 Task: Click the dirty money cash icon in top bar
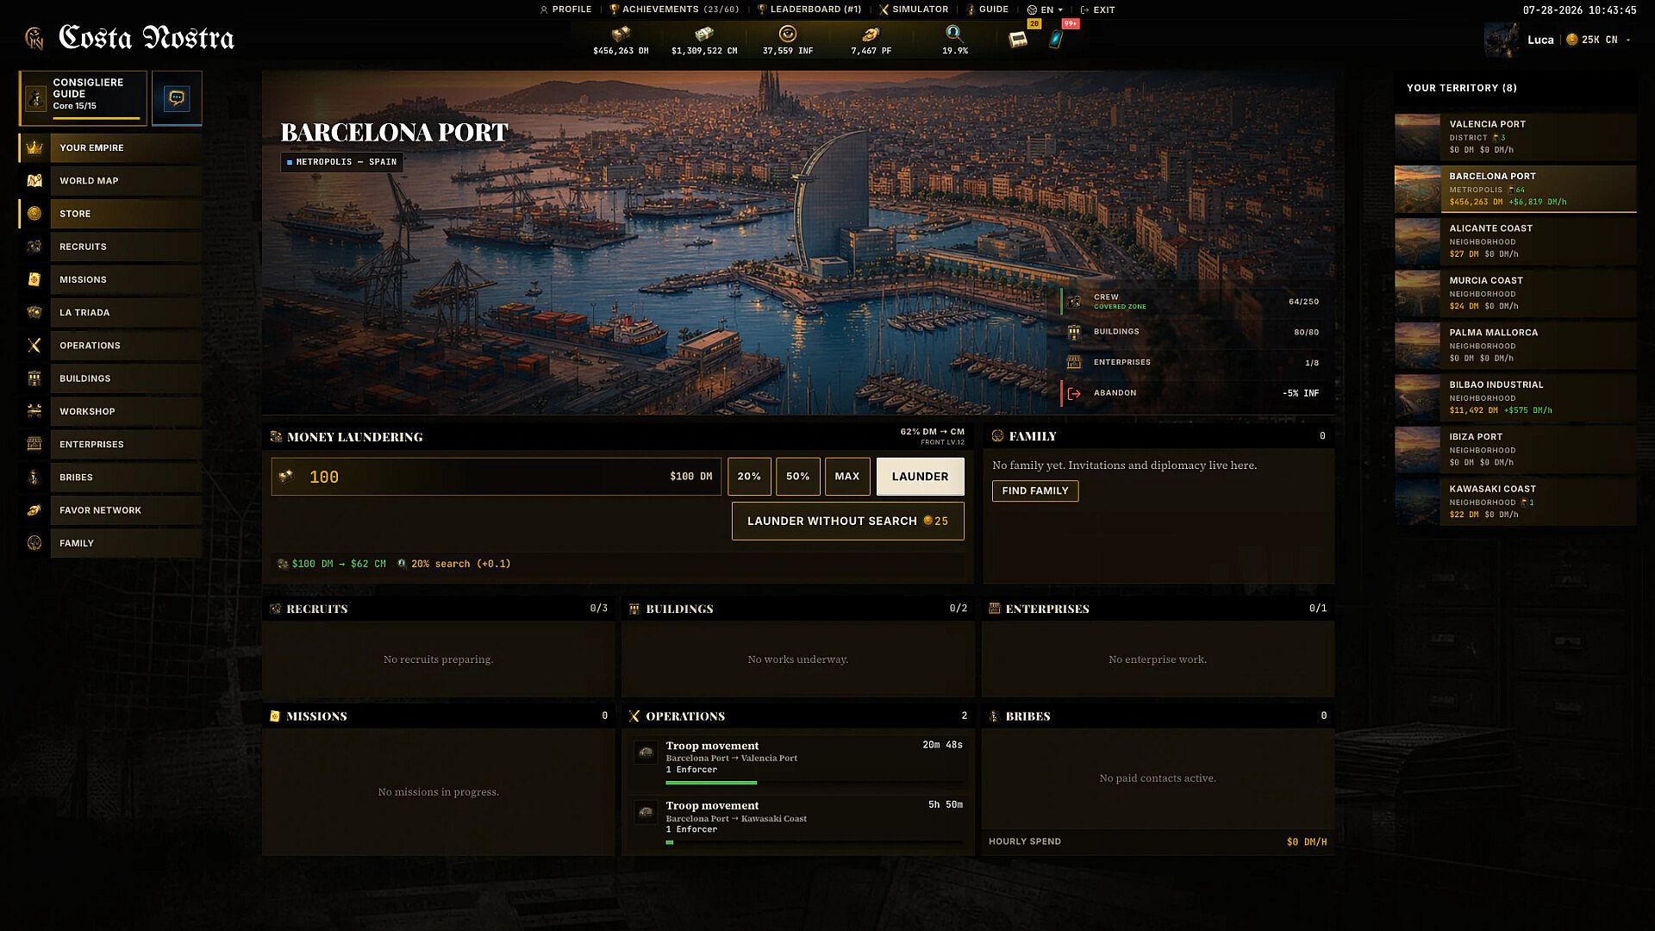(621, 34)
